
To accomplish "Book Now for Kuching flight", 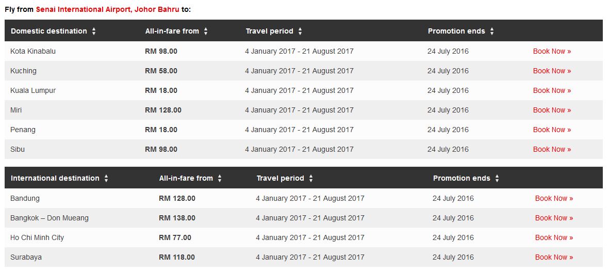I will 552,71.
